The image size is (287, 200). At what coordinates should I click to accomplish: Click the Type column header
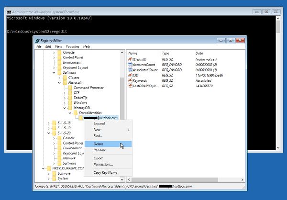coord(166,53)
